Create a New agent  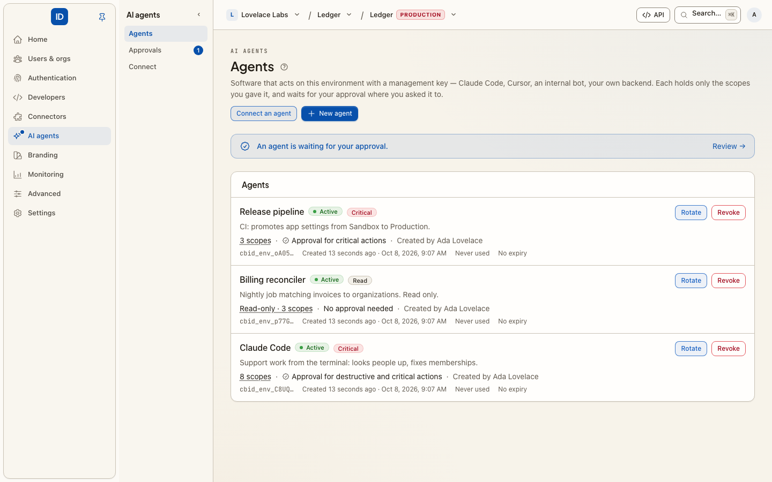[x=330, y=114]
